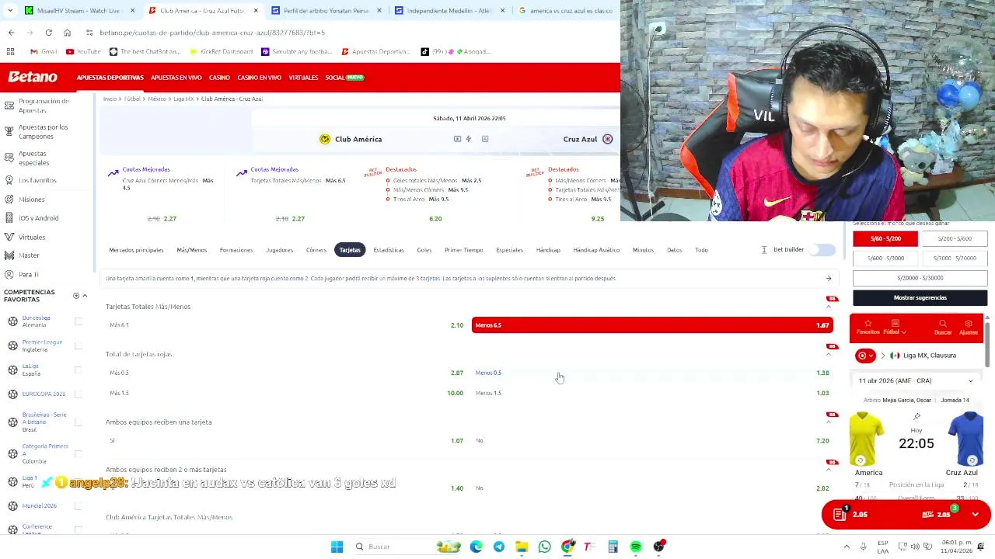Screen dimensions: 995x559
Task: Check the Premier League Inglaterra checkbox
Action: tap(78, 345)
